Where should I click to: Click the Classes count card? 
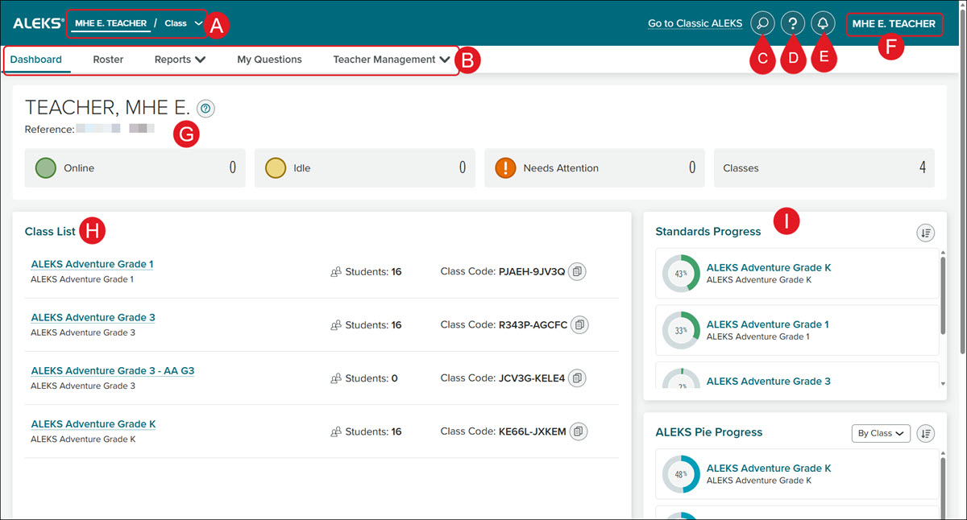tap(824, 168)
